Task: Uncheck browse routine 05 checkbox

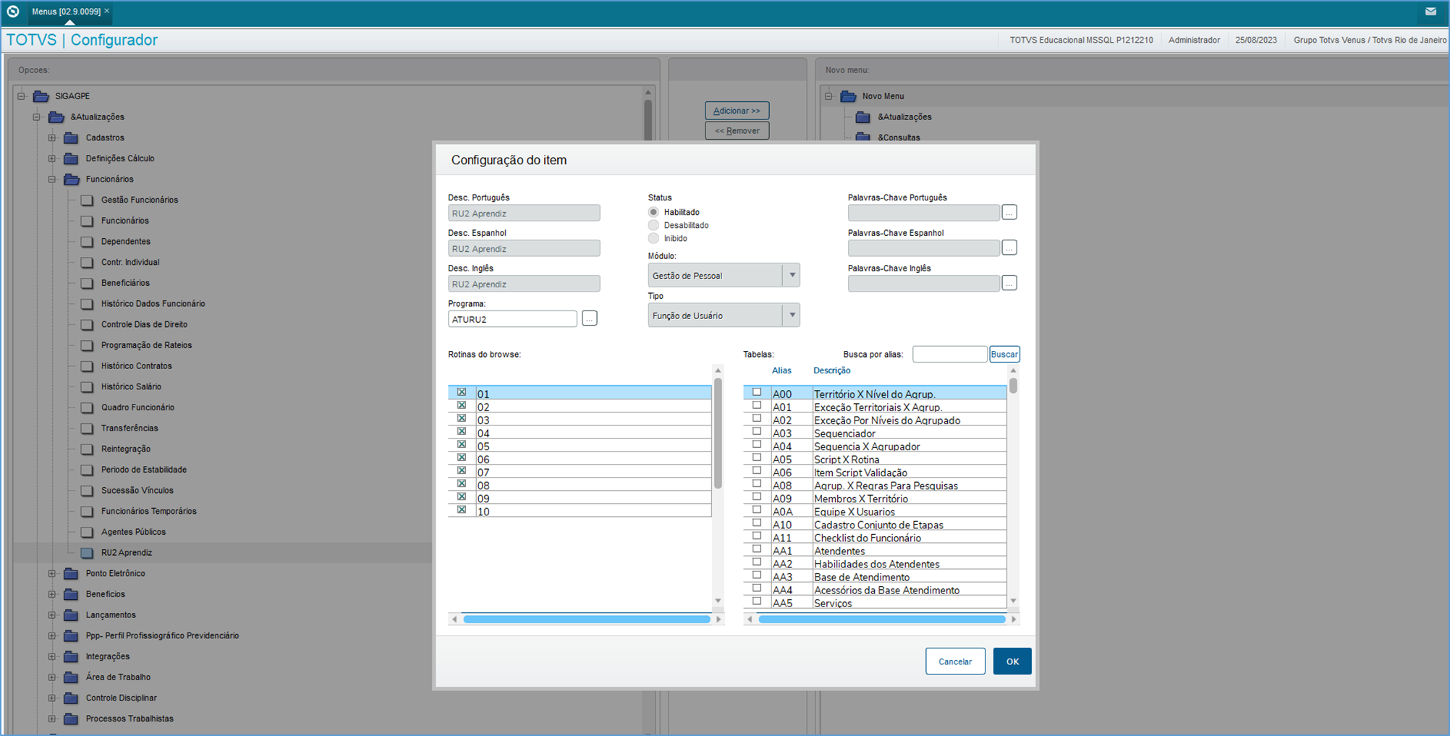Action: [462, 444]
